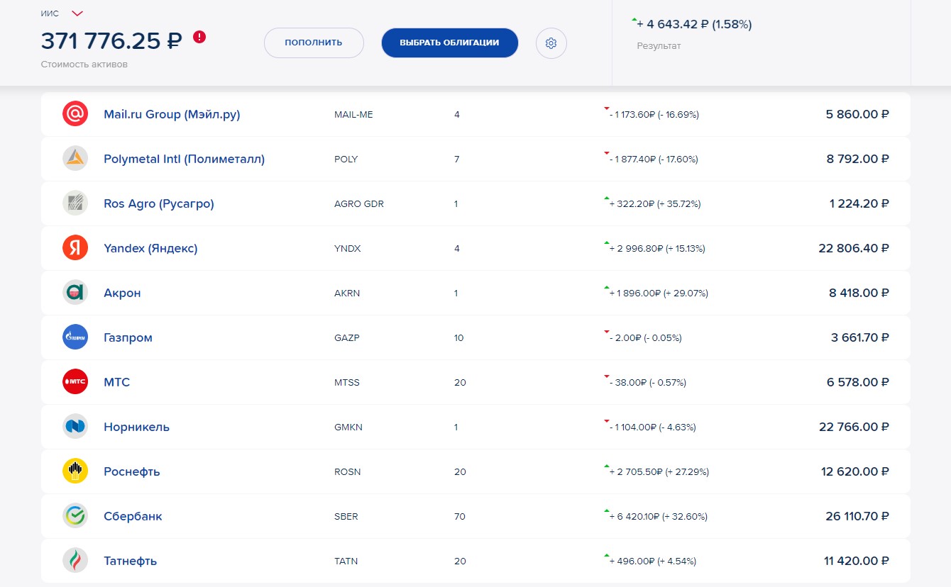Click the Polymetal triangle logo icon

pyautogui.click(x=75, y=159)
